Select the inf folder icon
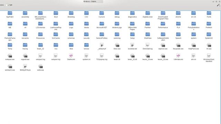Screen dimensions: 221x124 (25, 24)
